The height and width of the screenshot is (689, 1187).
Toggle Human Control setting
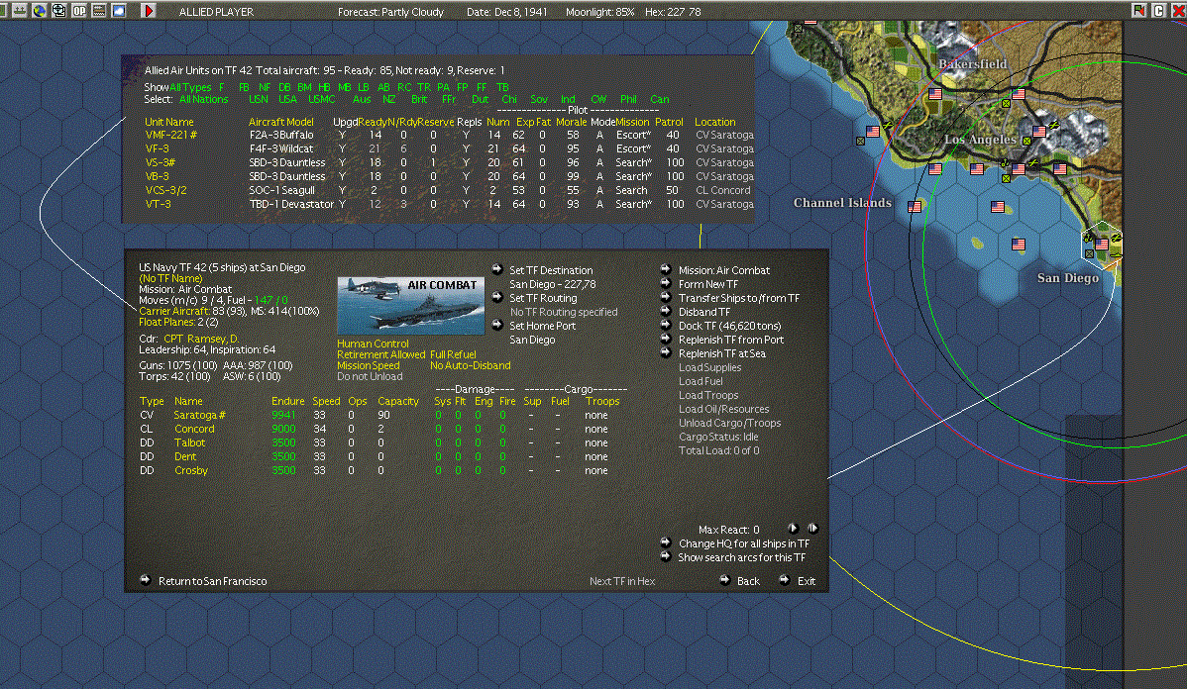[373, 344]
